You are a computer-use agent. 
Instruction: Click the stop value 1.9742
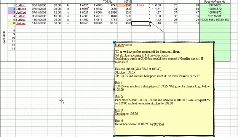(x=96, y=9)
